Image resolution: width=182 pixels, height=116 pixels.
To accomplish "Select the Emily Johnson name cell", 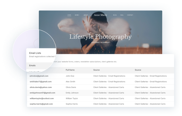I will coord(72,93).
